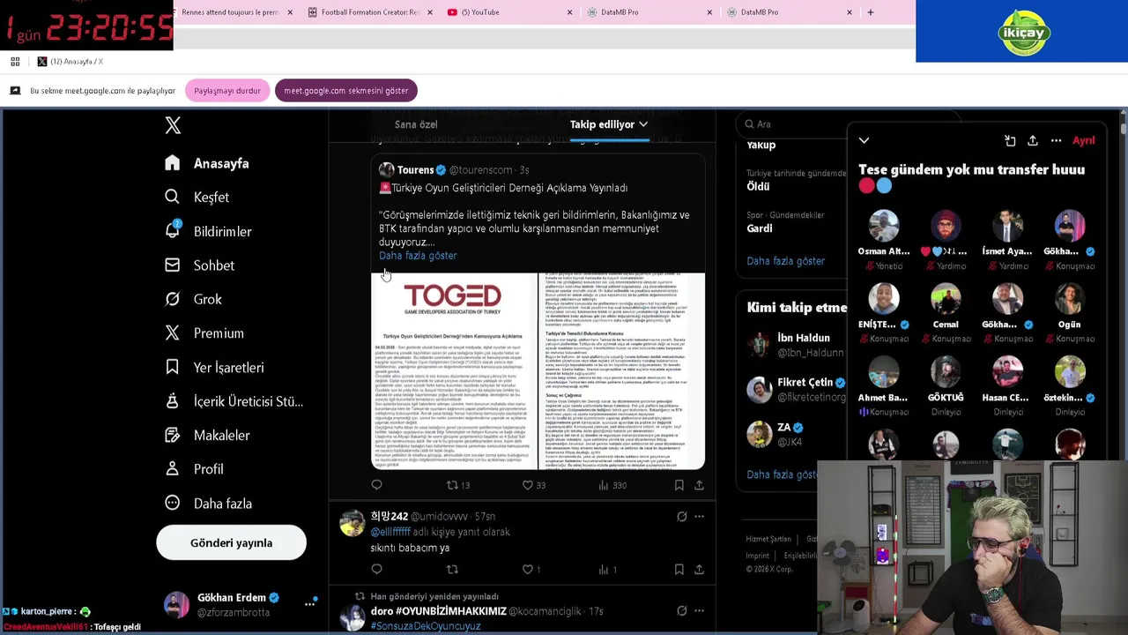1128x635 pixels.
Task: Open Space more options dots
Action: (x=1056, y=140)
